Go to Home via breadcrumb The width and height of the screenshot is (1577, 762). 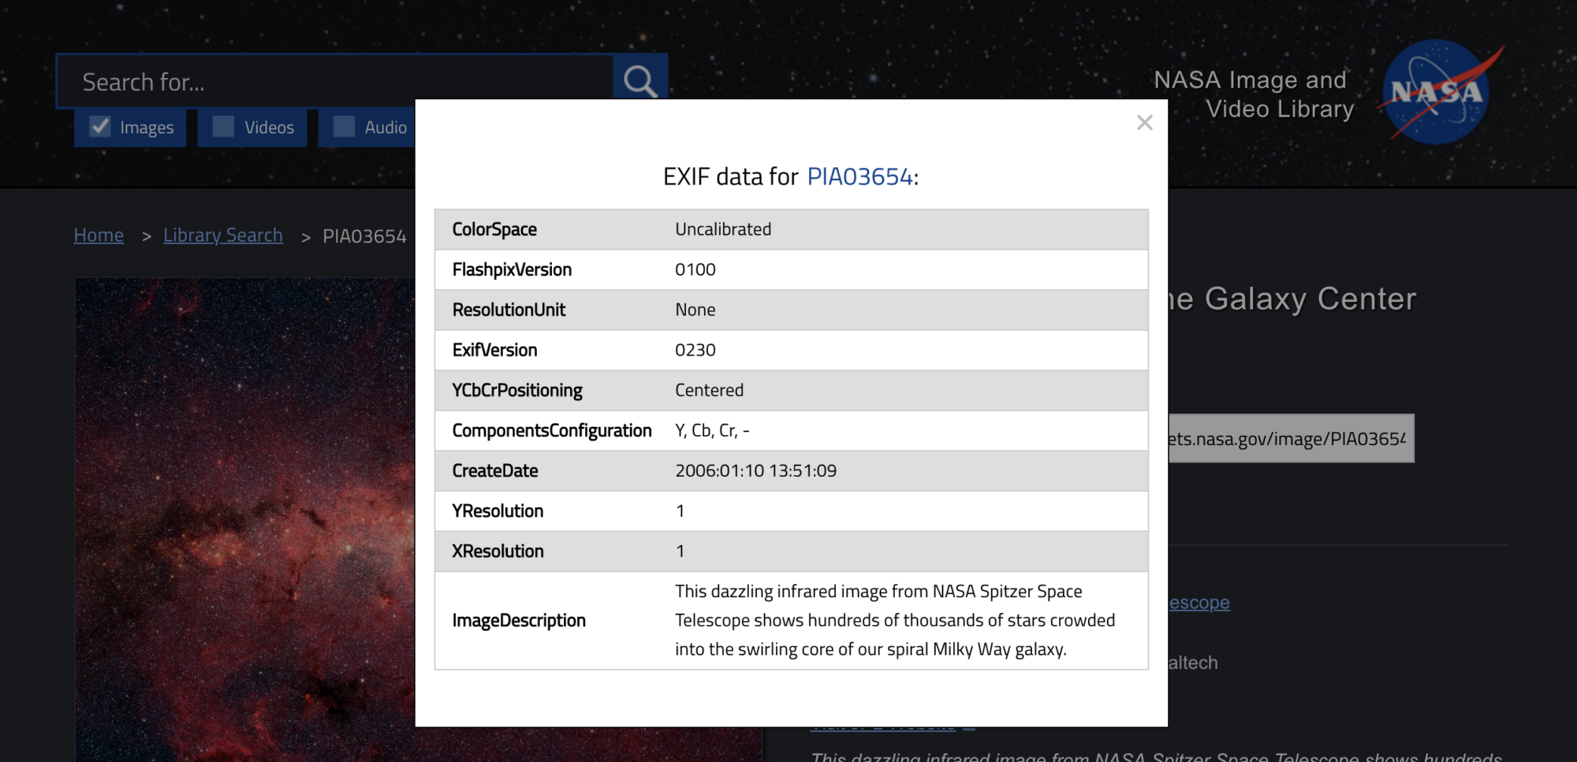point(99,235)
